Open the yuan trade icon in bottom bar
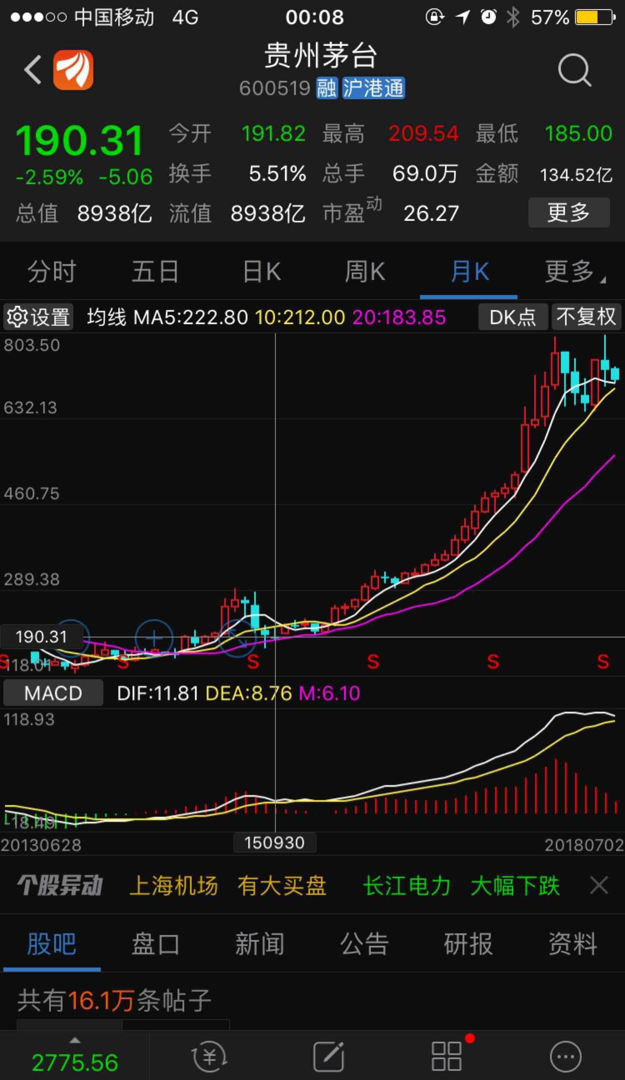The width and height of the screenshot is (625, 1080). [209, 1057]
